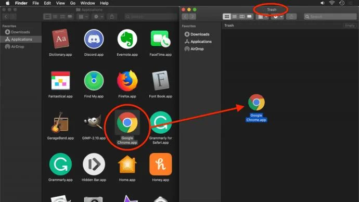The width and height of the screenshot is (359, 202).
Task: Click the Share button in the Trash window
Action: tap(291, 17)
